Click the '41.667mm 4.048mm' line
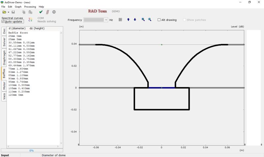Viewport: 264px width, 157px height. [x=21, y=49]
